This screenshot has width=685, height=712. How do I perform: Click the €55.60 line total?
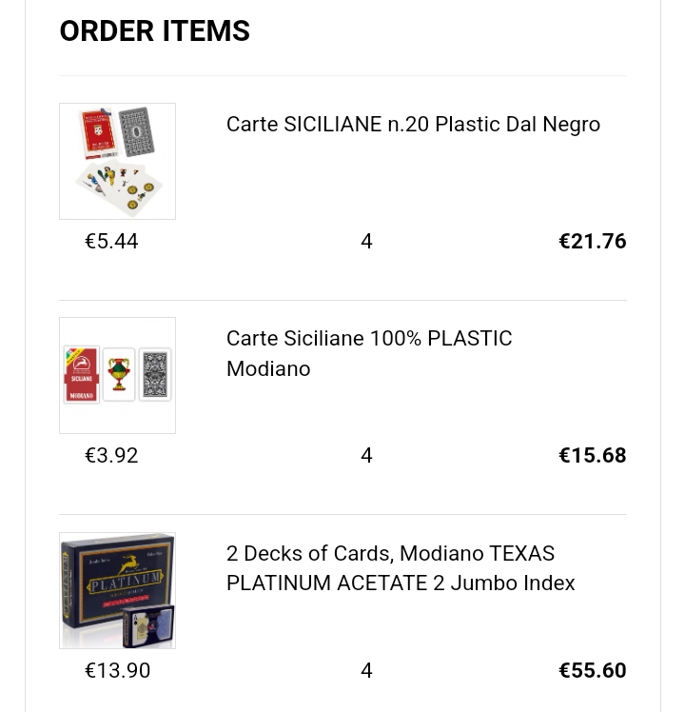pyautogui.click(x=593, y=670)
